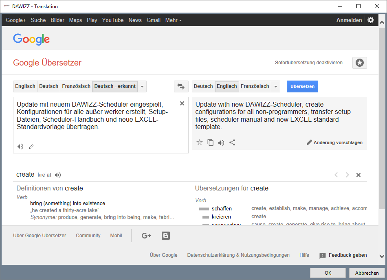Click the 'Synonyme: produce, generate' line
Screen dimensions: 387x280
[102, 217]
